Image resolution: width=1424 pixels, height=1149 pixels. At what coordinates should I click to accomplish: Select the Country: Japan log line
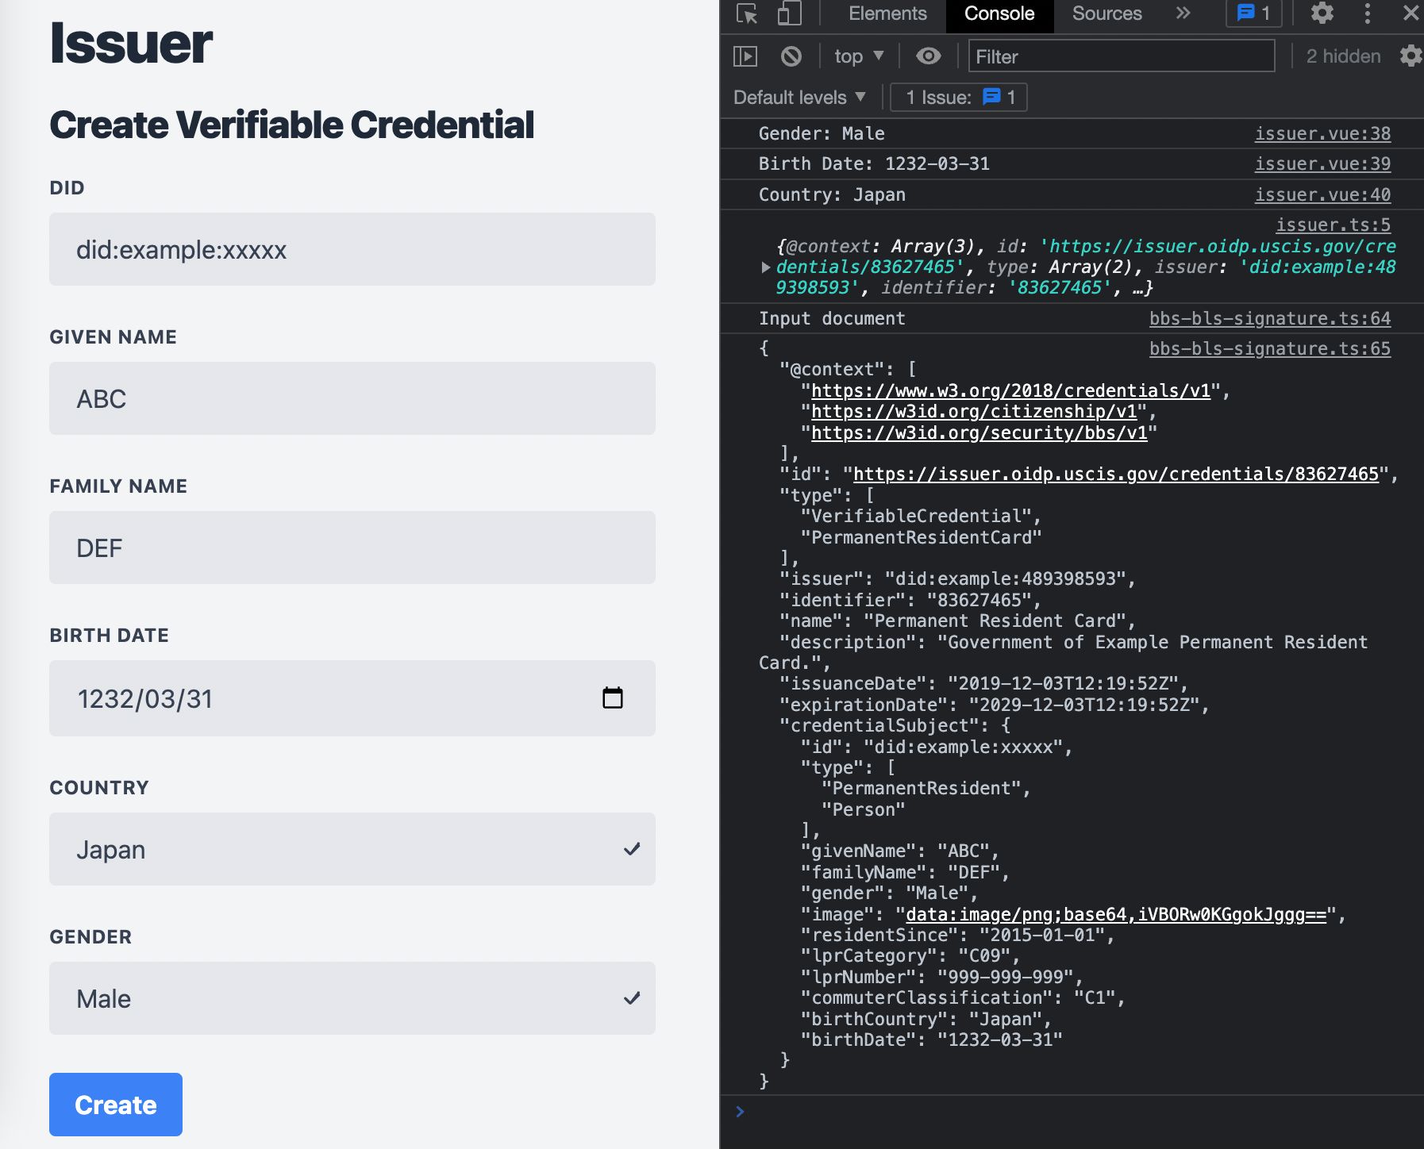click(832, 194)
